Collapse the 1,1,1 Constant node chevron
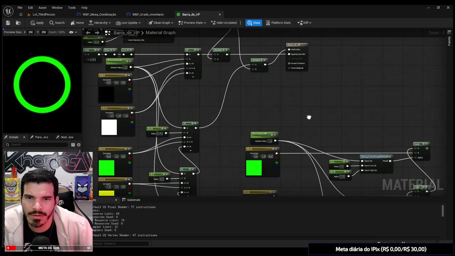 pyautogui.click(x=131, y=108)
